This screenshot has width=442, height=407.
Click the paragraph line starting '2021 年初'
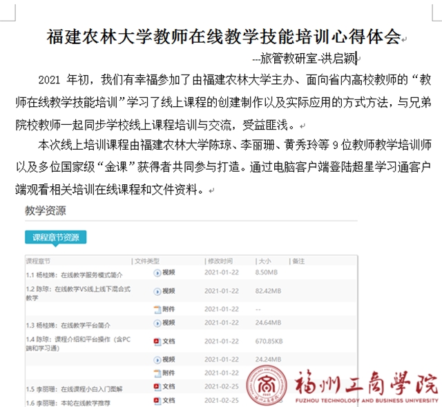click(235, 80)
